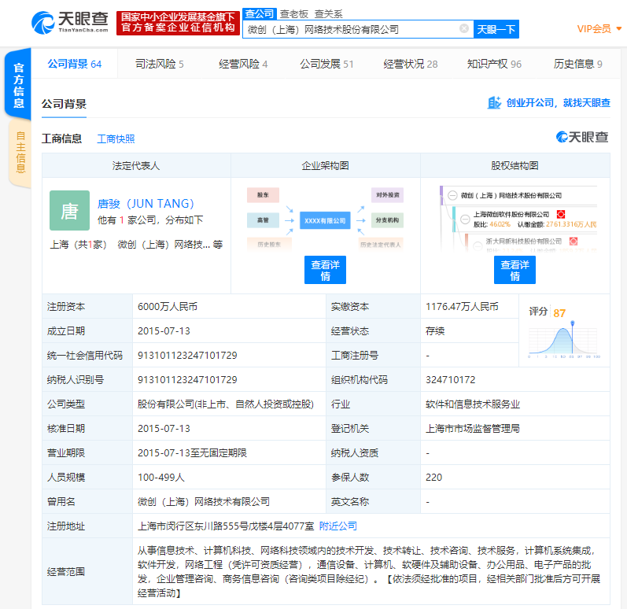This screenshot has height=609, width=627.
Task: Click 上海市市场监督管理局 registration authority value
Action: (x=473, y=429)
